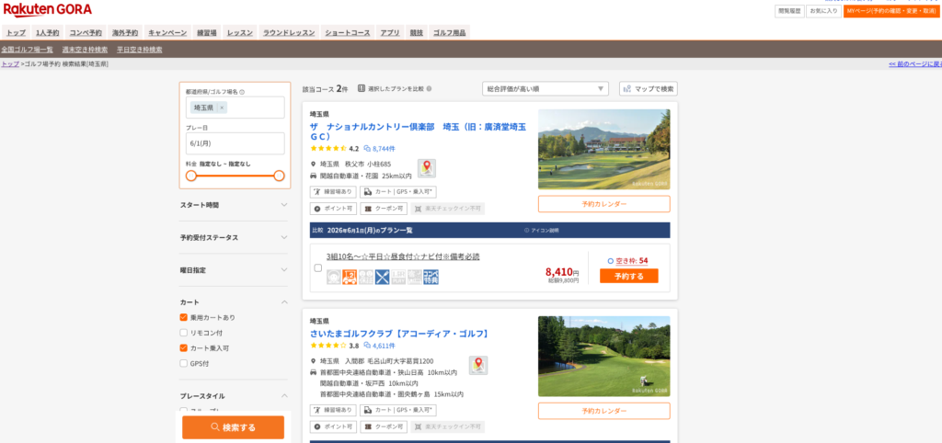This screenshot has height=443, width=942.
Task: Open the map pin icon for ザ ナショナルカントリー倶楽部
Action: (427, 168)
